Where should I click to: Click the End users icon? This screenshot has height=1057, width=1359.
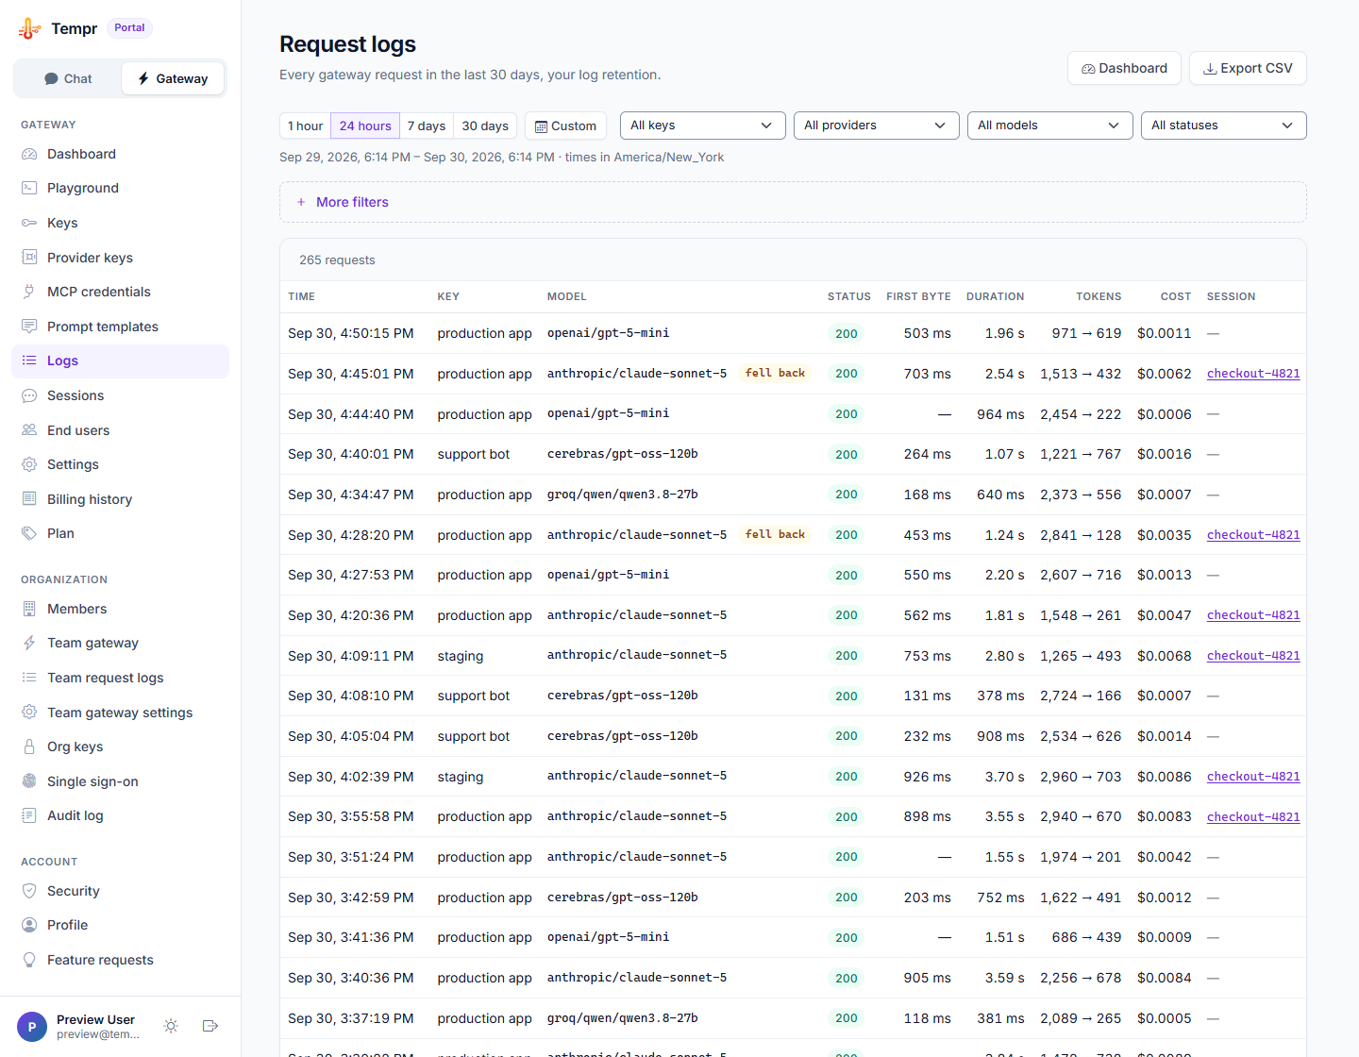[29, 430]
